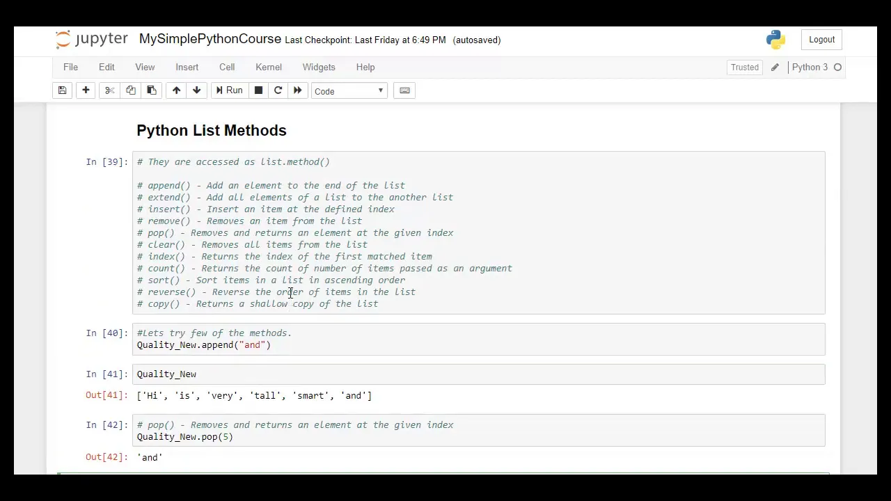Click the Quality_New.pop(5) code line
Viewport: 891px width, 501px height.
pos(185,437)
